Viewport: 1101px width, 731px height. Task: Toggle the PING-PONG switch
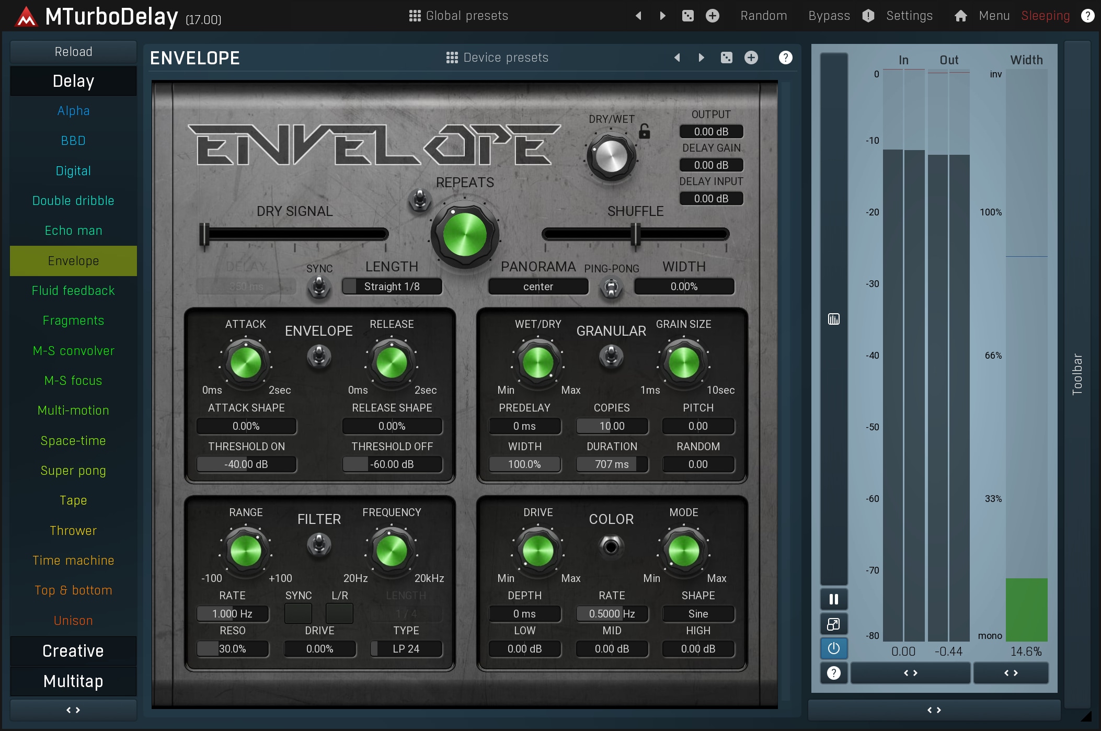(x=611, y=287)
